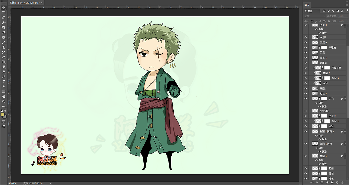This screenshot has width=349, height=185.
Task: Select the Magic Wand tool
Action: click(x=4, y=23)
